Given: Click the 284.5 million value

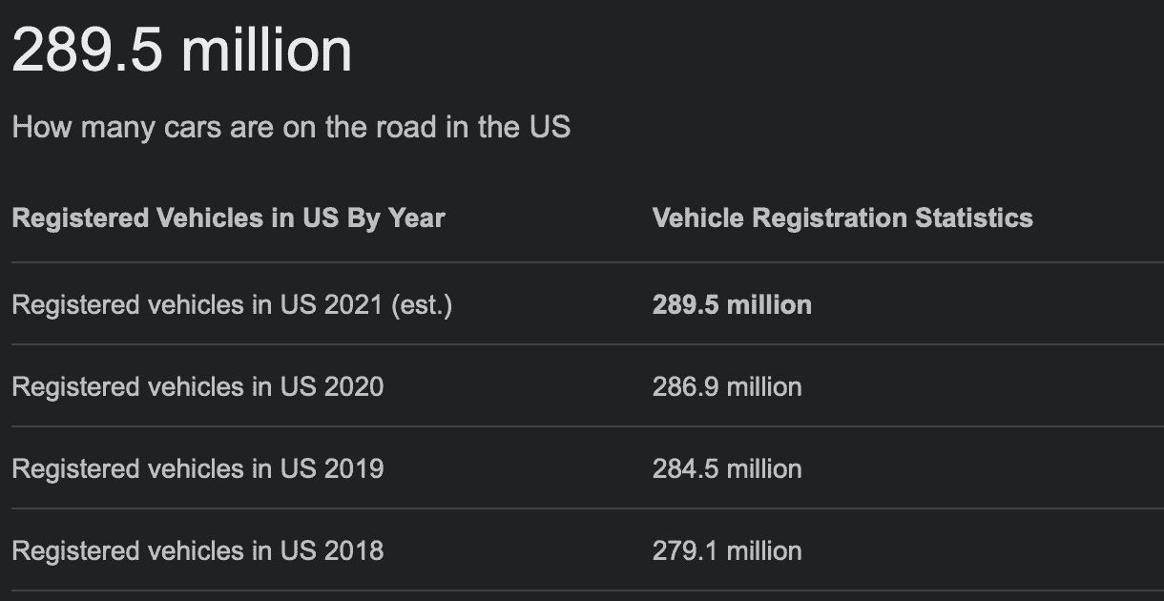Looking at the screenshot, I should point(727,468).
